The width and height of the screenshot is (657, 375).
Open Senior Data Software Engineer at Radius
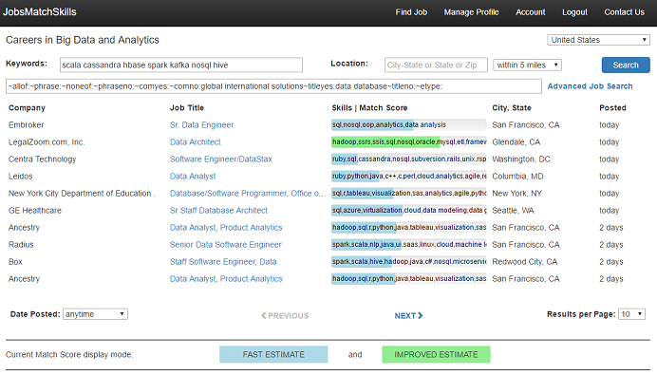click(226, 245)
